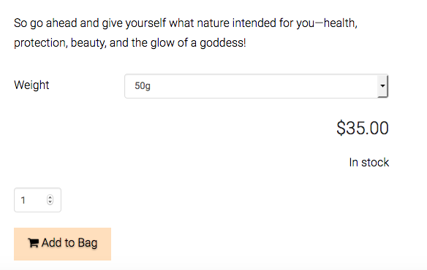Click the quantity value 1
Viewport: 427px width, 270px height.
[23, 201]
